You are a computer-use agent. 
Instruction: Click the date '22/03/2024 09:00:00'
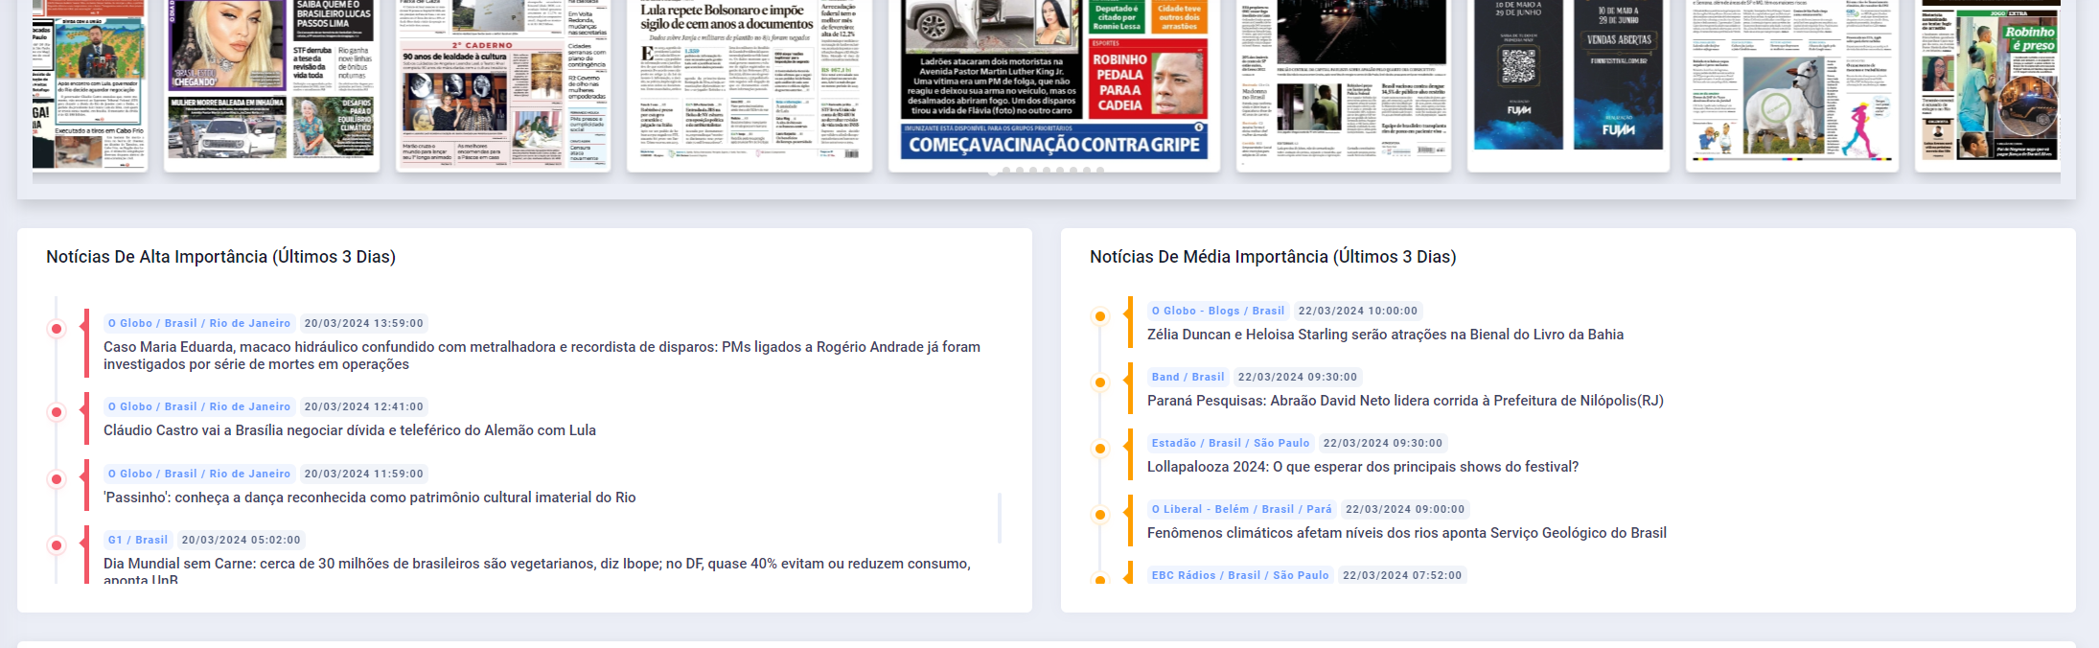click(1405, 509)
